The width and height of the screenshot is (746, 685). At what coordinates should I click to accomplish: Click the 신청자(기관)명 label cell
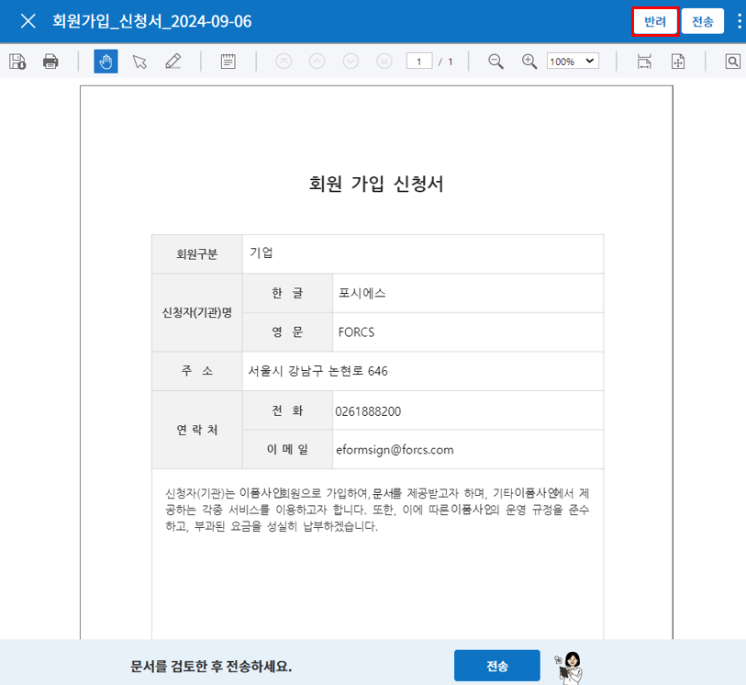pos(197,313)
